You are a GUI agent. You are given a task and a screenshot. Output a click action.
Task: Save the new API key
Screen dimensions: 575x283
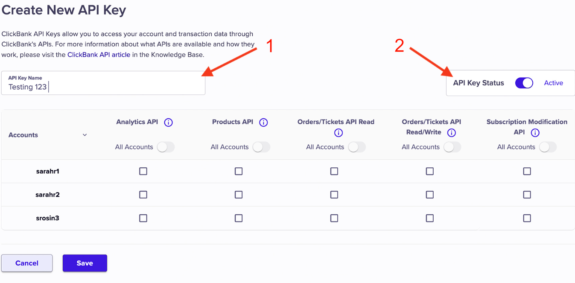(85, 263)
